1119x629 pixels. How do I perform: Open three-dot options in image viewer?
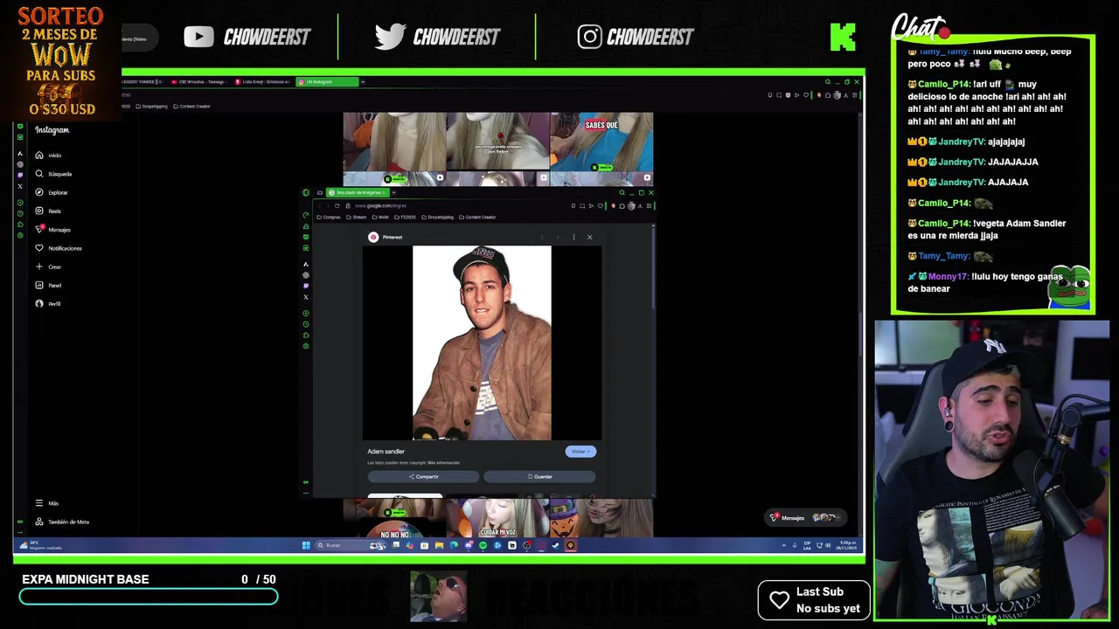click(573, 237)
